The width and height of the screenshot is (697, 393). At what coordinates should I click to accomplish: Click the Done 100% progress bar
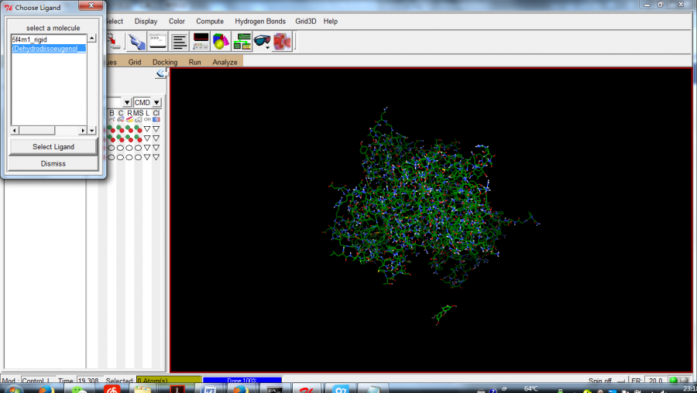242,381
